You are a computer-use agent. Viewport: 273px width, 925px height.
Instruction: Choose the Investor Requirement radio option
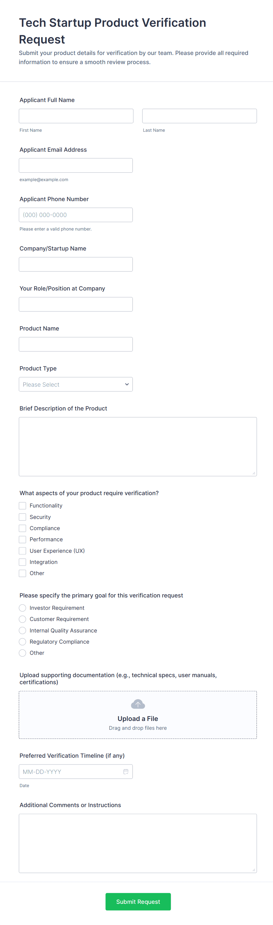pos(23,607)
